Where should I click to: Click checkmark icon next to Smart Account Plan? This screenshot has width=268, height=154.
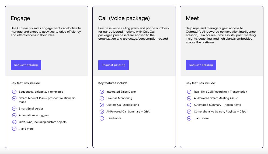14,98
